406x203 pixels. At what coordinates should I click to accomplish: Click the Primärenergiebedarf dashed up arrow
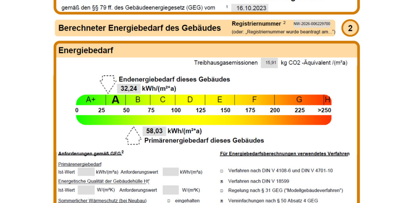point(133,136)
